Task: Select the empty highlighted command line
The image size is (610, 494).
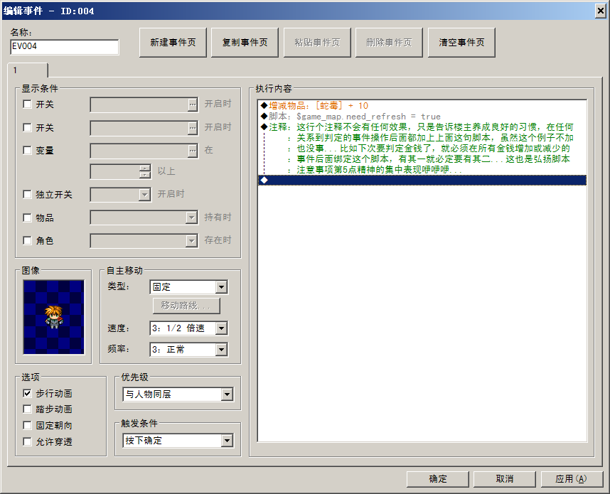Action: [422, 180]
